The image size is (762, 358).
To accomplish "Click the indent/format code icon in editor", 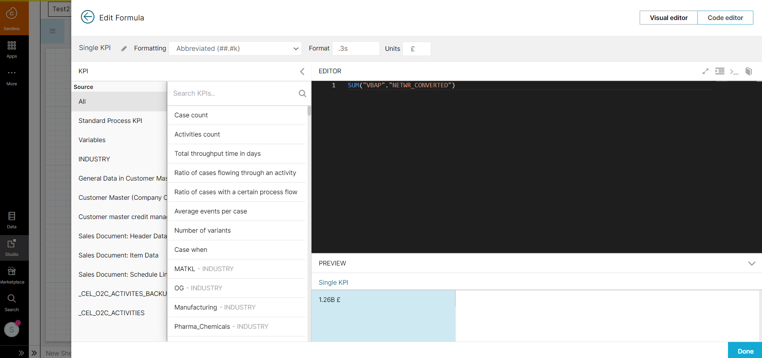I will 720,71.
